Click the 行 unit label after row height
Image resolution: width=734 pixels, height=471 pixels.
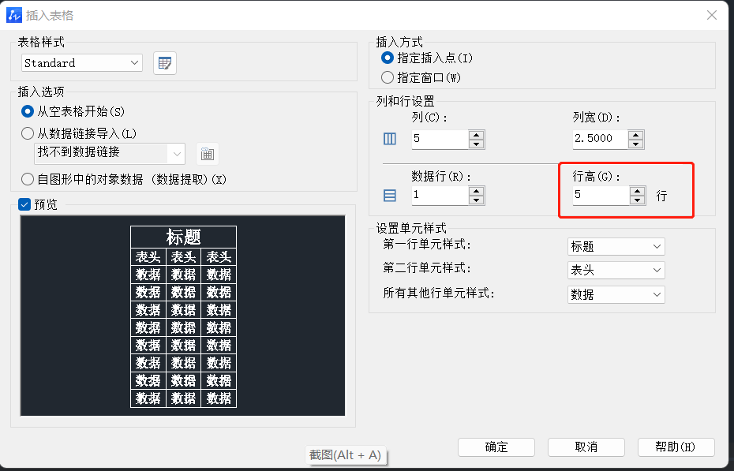click(x=661, y=196)
